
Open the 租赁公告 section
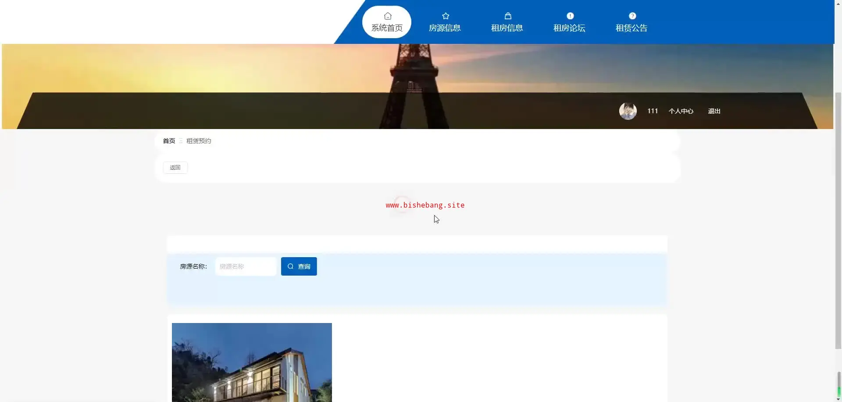pos(631,22)
